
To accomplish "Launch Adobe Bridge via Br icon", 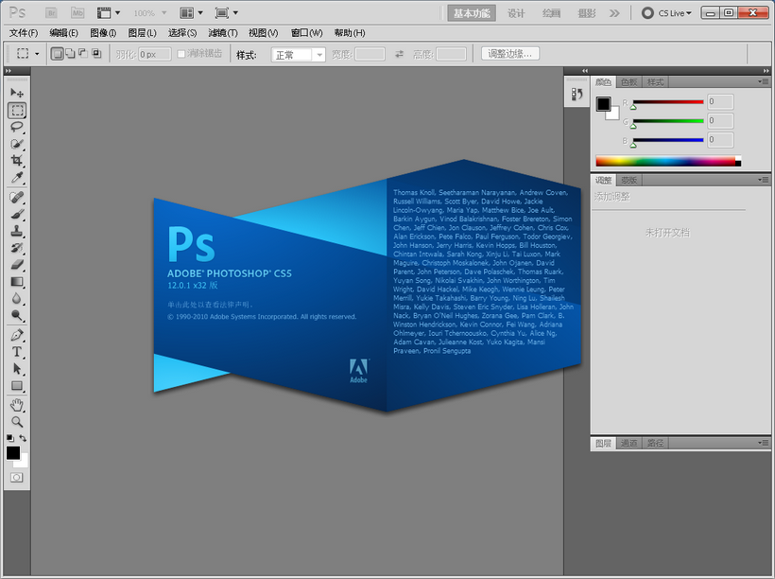I will point(52,13).
